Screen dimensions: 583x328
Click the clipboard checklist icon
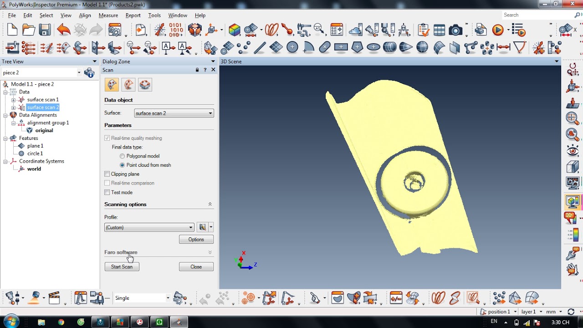coord(423,31)
